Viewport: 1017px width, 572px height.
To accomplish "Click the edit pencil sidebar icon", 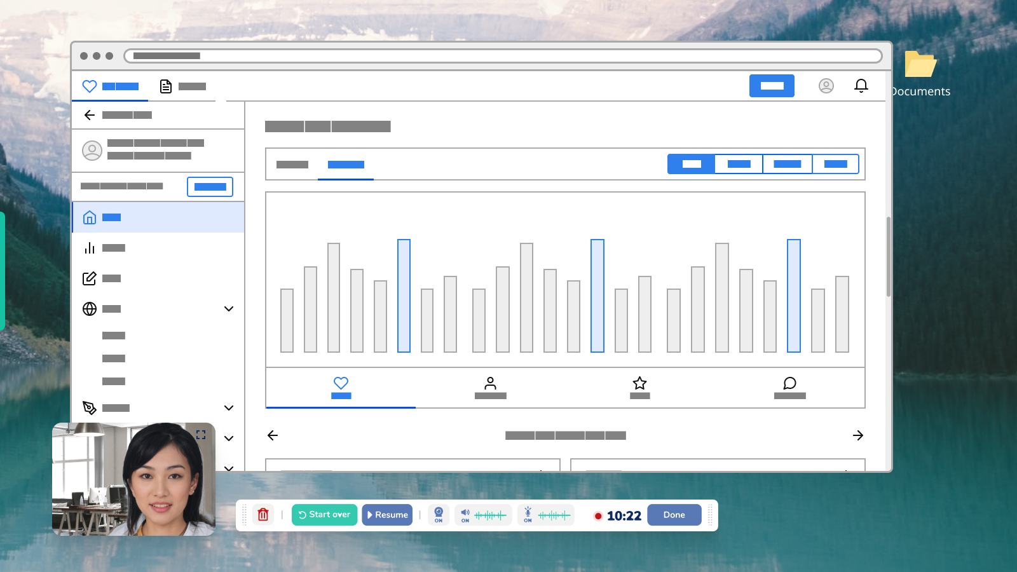I will pos(90,278).
